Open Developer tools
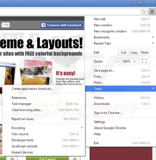 (44, 140)
